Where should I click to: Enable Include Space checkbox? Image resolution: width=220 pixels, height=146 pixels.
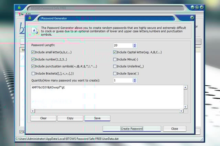click(115, 73)
